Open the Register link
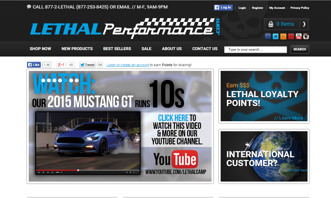 [x=258, y=8]
